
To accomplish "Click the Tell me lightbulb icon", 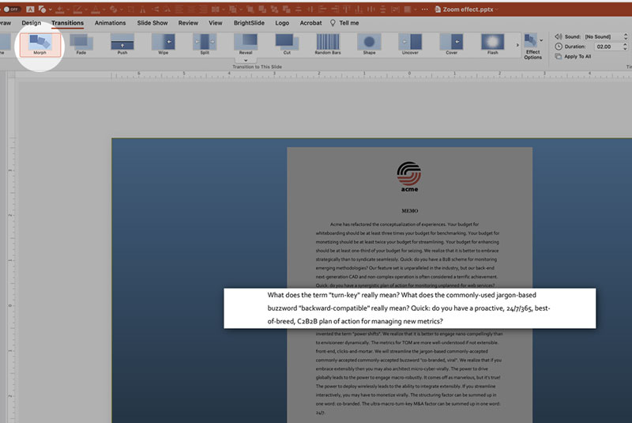I will 333,23.
